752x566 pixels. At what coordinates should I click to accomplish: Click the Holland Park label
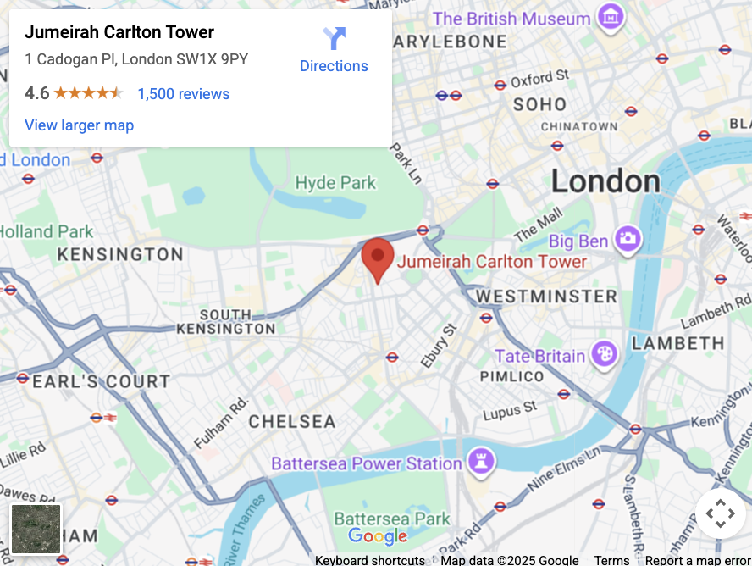47,231
